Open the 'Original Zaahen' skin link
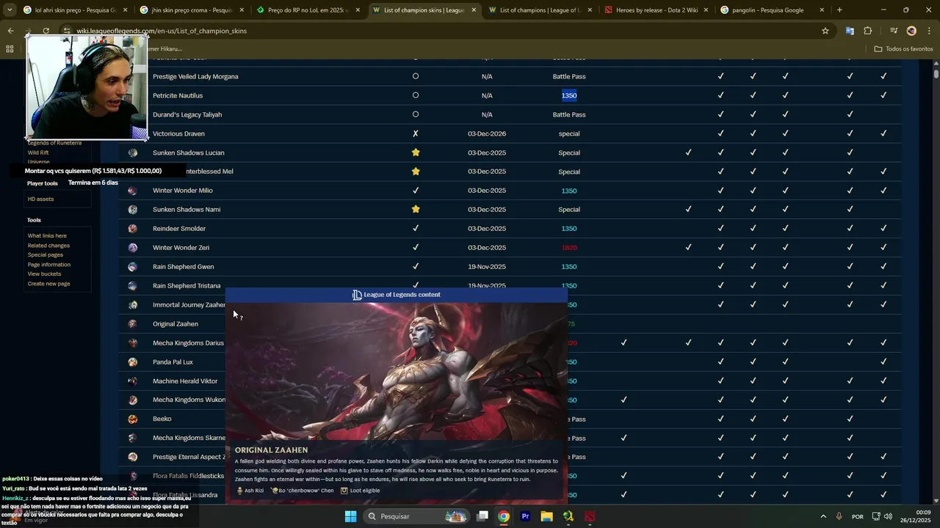Image resolution: width=940 pixels, height=528 pixels. point(176,324)
